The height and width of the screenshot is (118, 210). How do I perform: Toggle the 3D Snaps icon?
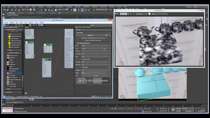[x=79, y=10]
